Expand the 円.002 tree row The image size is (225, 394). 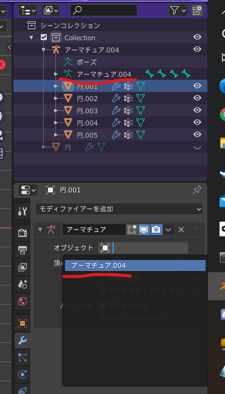(x=56, y=98)
